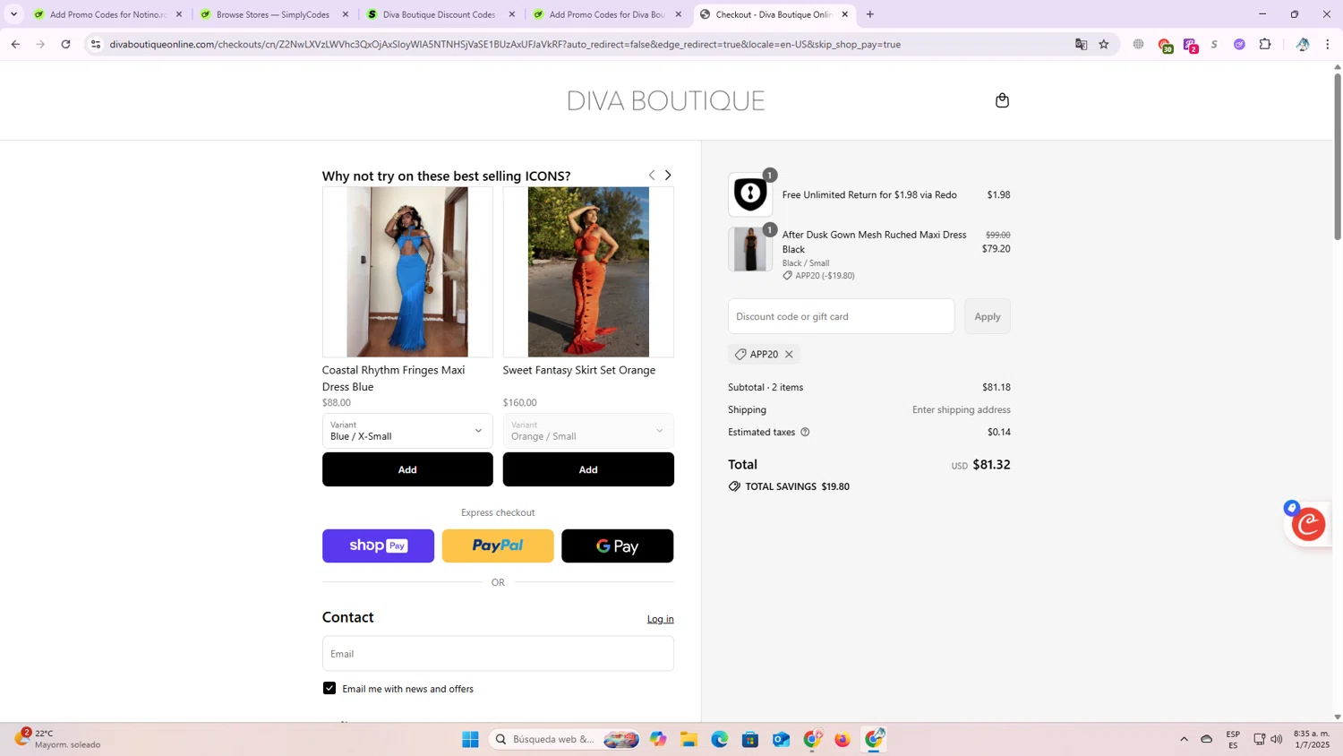Open clock and date in taskbar
This screenshot has width=1343, height=756.
coord(1311,739)
